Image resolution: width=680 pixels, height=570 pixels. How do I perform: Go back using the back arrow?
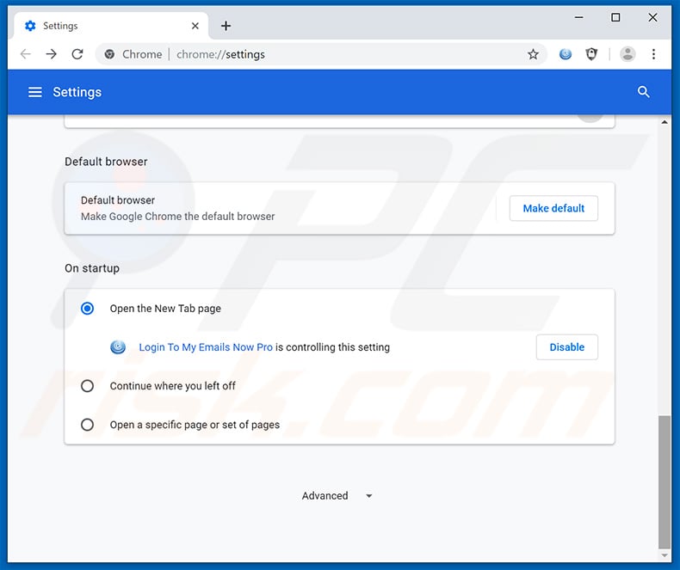coord(26,54)
